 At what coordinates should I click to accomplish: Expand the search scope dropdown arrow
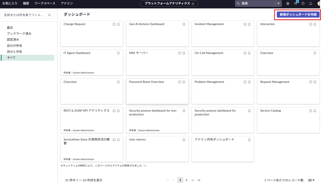pos(278,4)
